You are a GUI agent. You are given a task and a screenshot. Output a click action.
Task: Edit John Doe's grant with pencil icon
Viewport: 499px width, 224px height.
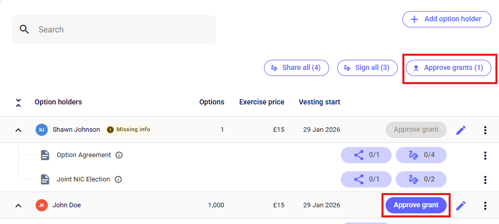[461, 205]
